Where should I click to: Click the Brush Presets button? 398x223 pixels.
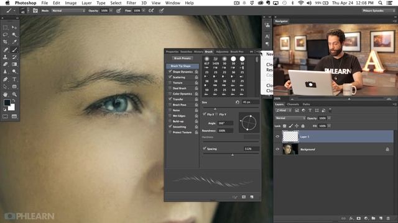(182, 58)
